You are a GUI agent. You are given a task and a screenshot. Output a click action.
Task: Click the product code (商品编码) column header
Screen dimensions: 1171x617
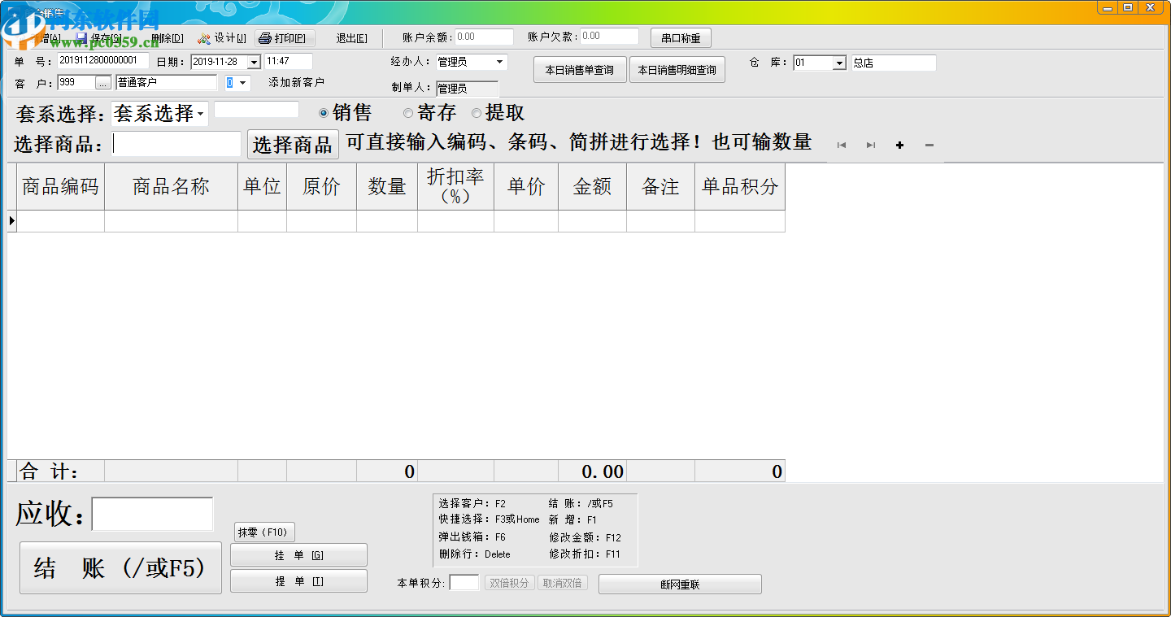click(61, 187)
